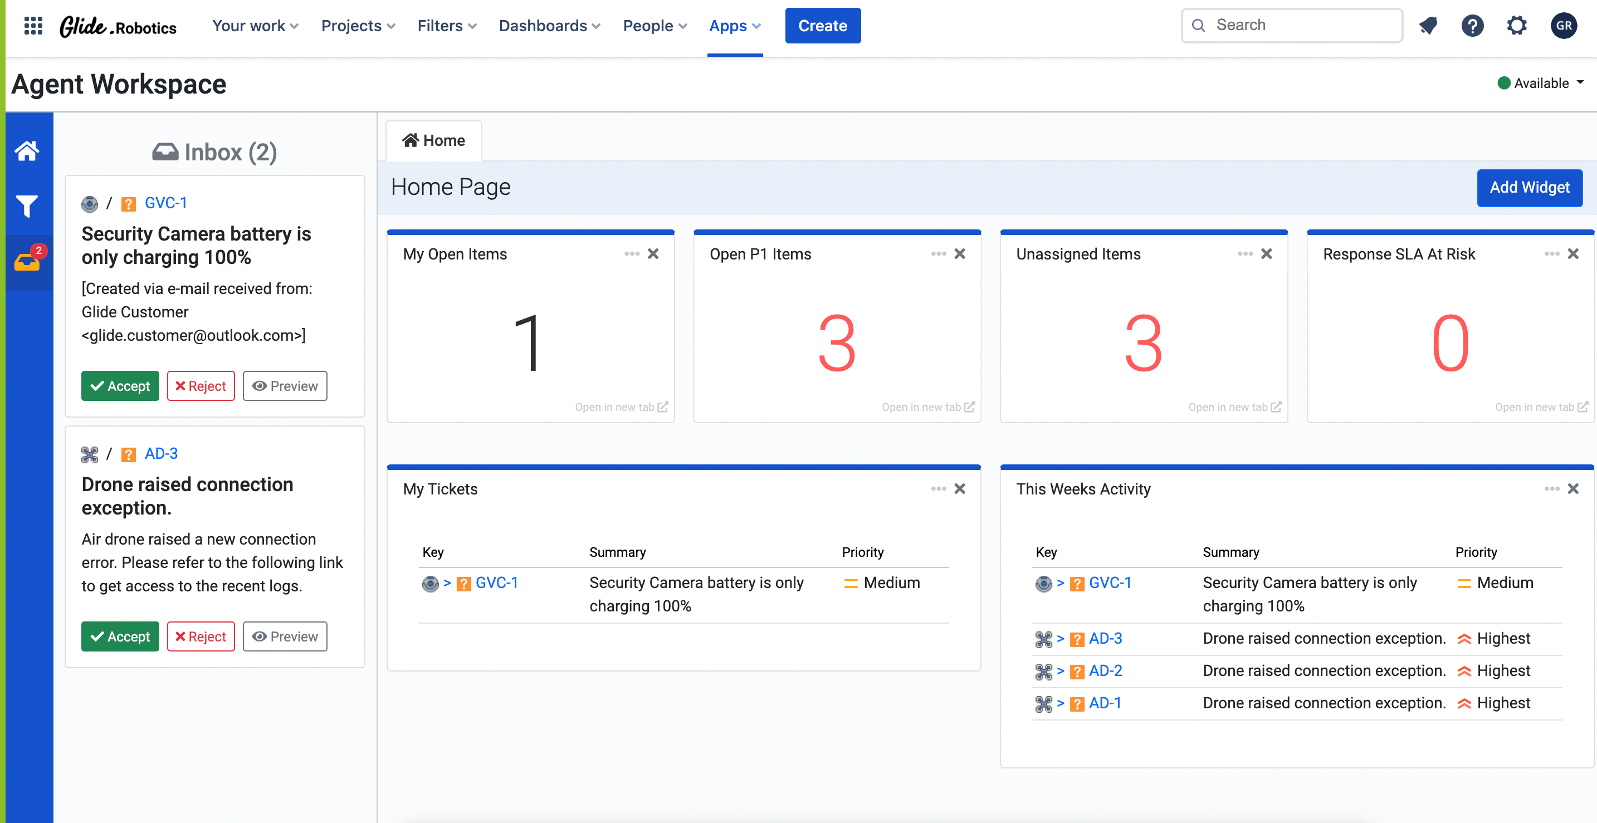
Task: Open the notifications icon in top bar
Action: point(1428,26)
